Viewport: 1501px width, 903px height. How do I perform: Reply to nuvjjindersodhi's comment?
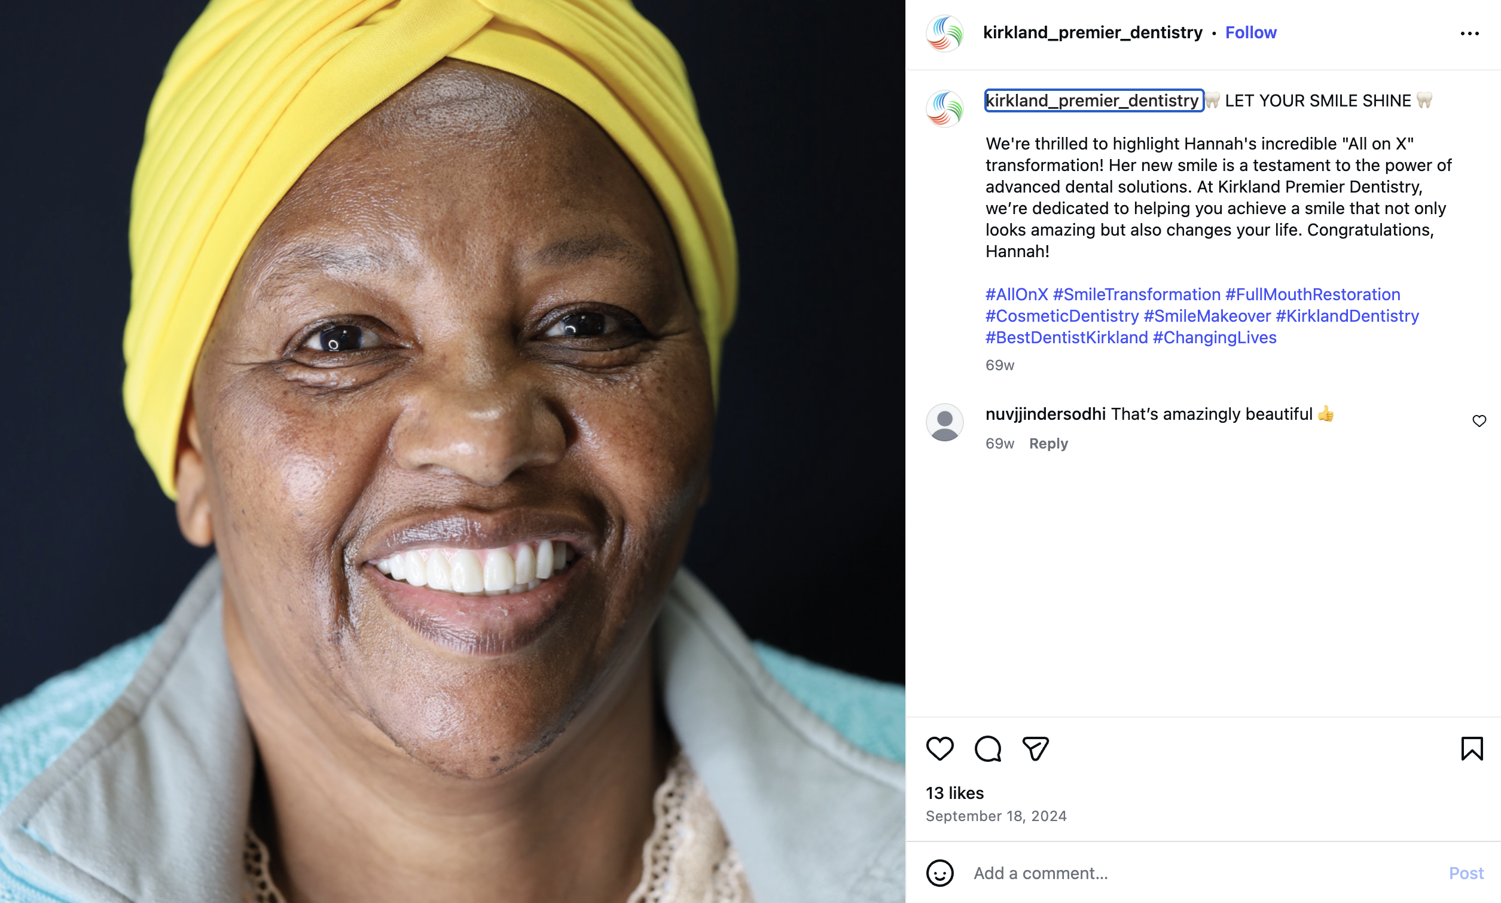1048,444
